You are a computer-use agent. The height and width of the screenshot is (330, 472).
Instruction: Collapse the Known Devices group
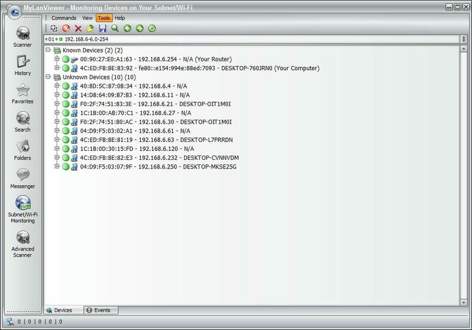tap(48, 51)
